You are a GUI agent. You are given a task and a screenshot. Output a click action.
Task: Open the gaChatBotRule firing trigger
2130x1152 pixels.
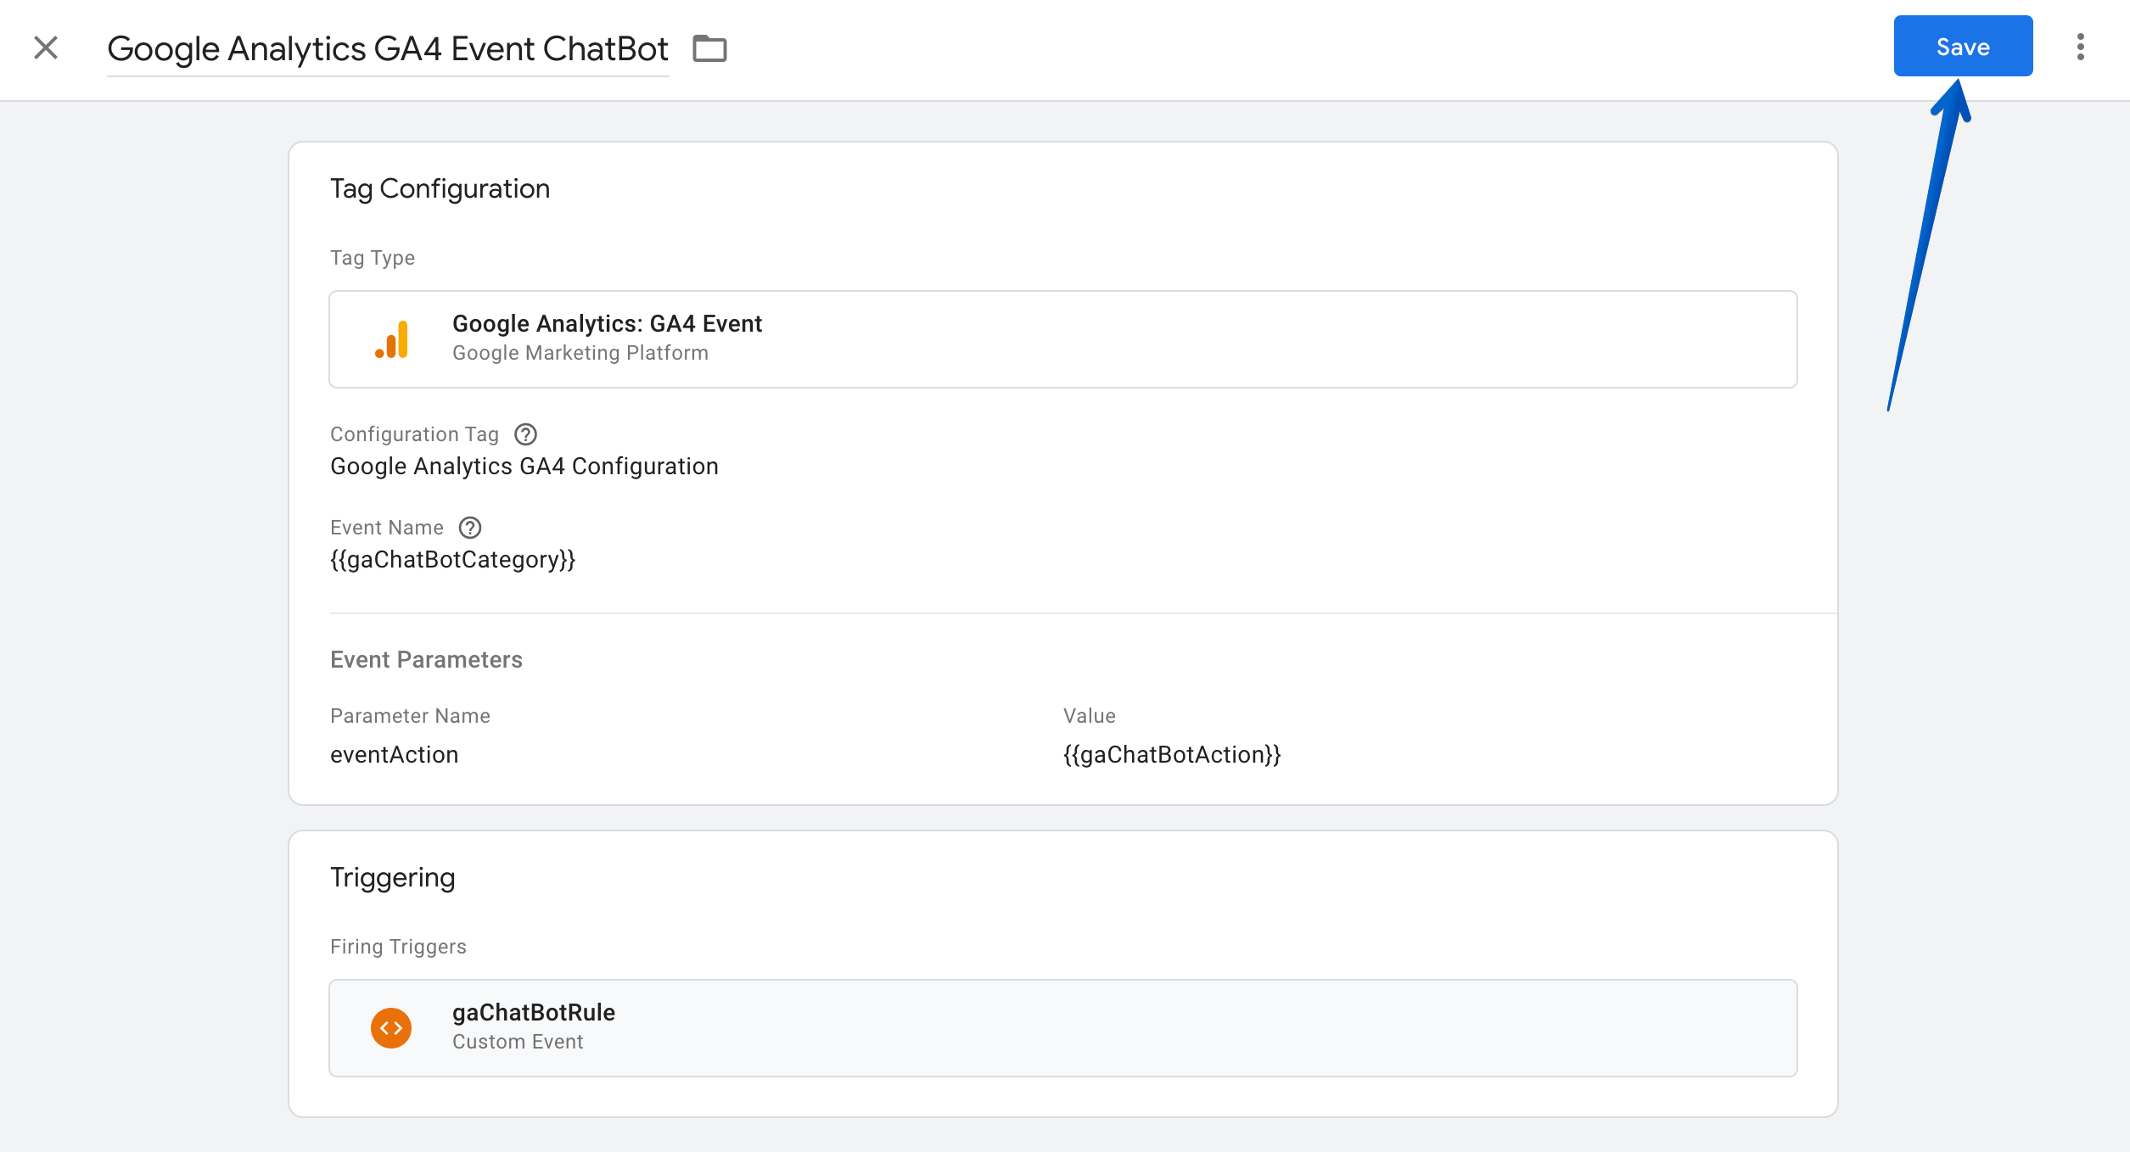(1062, 1028)
